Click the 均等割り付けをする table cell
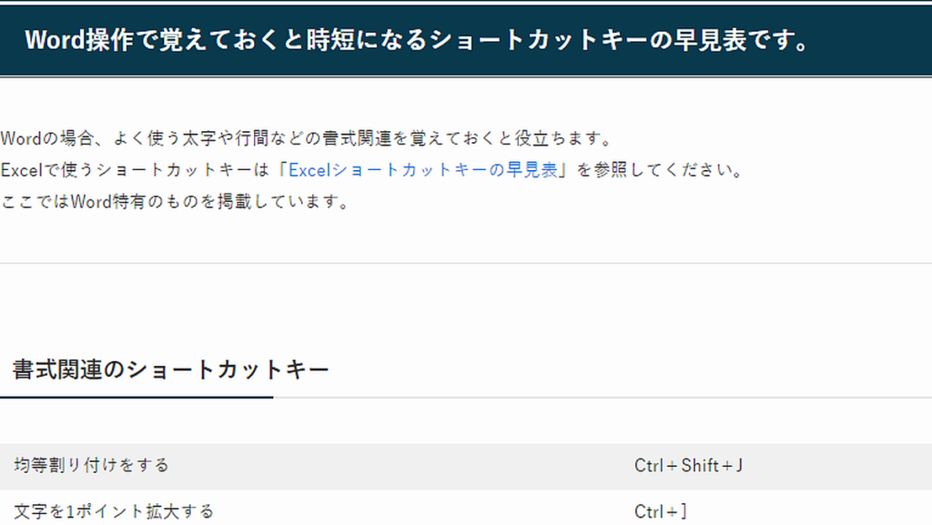The width and height of the screenshot is (932, 525). pyautogui.click(x=92, y=465)
